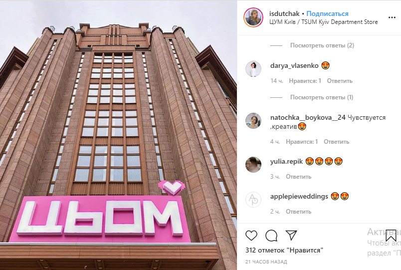
Task: Open the comment speech bubble icon
Action: point(271,236)
